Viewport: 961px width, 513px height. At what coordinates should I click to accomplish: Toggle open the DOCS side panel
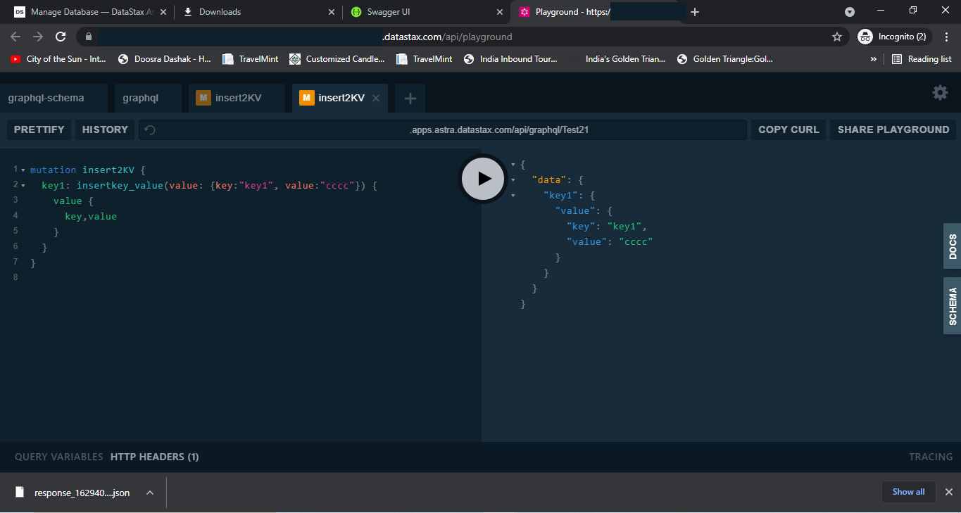pyautogui.click(x=951, y=246)
